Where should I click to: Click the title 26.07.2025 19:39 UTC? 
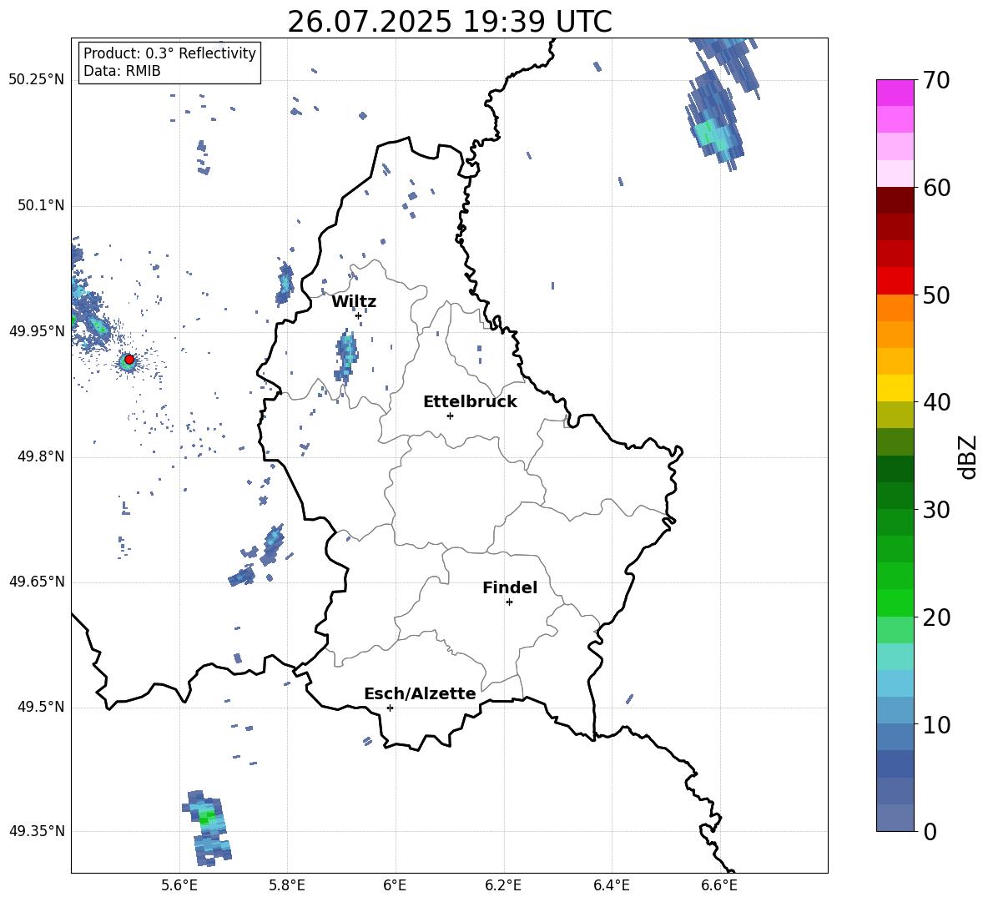pos(449,22)
